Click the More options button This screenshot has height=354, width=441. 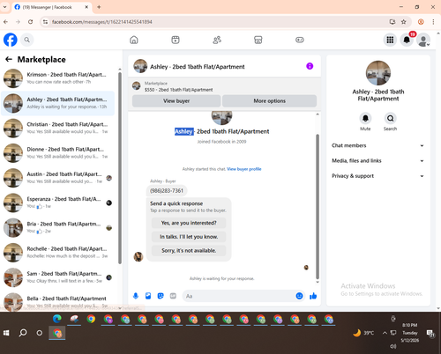270,101
